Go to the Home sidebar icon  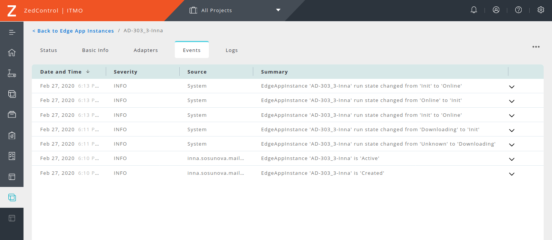tap(12, 53)
